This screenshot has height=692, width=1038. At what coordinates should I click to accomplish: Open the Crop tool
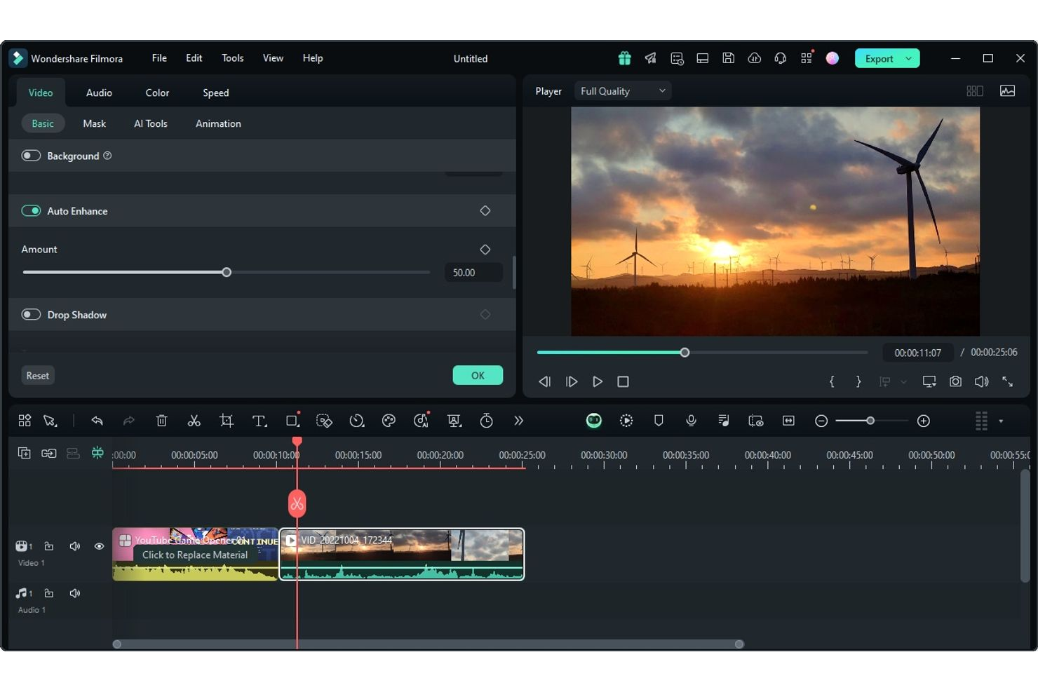pos(227,421)
